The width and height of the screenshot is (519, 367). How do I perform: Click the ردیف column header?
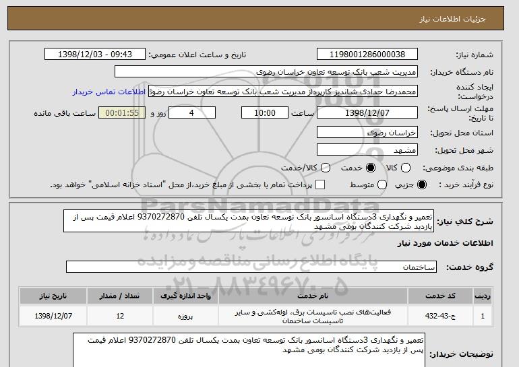point(483,296)
